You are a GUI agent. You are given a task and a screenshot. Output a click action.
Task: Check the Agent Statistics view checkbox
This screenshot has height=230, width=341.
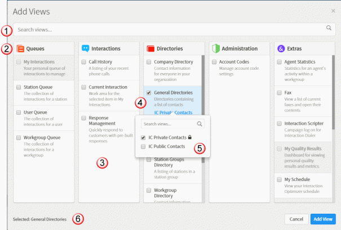(280, 62)
